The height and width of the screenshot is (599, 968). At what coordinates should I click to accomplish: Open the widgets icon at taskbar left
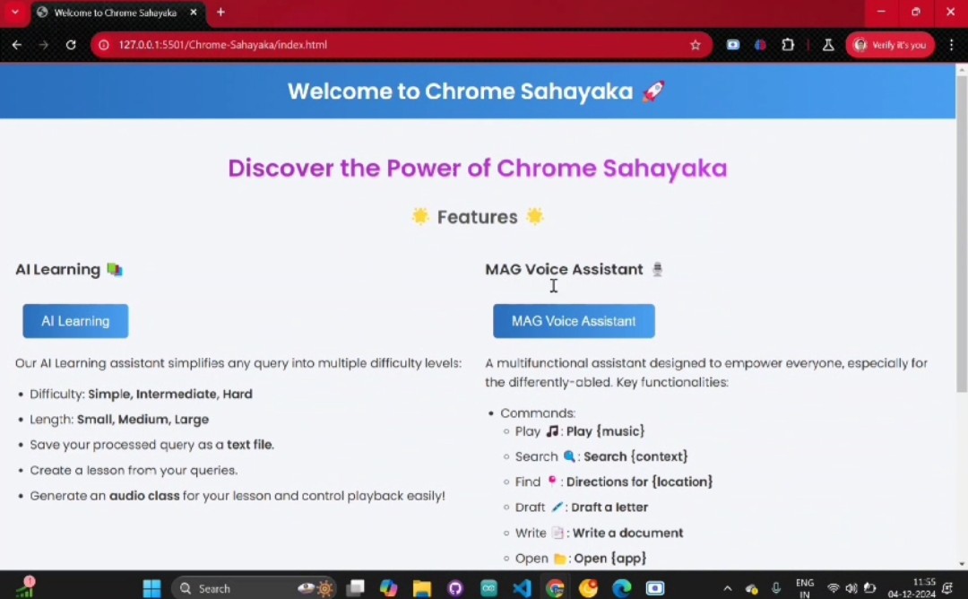25,587
